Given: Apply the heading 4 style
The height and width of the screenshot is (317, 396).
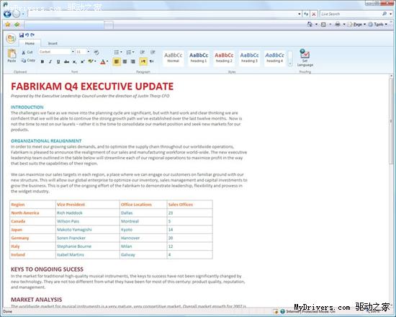Looking at the screenshot, I should pyautogui.click(x=274, y=58).
